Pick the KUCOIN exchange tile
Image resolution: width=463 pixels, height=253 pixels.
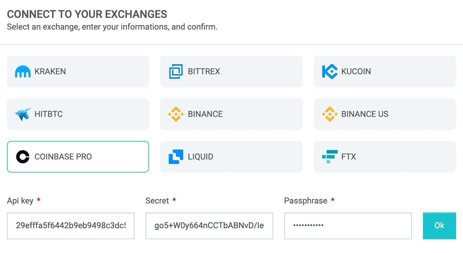coord(385,71)
